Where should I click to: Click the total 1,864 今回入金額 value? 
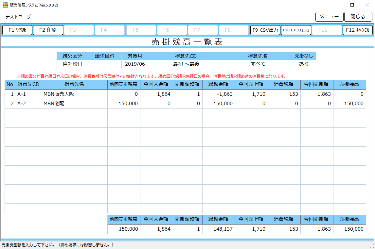click(156, 229)
